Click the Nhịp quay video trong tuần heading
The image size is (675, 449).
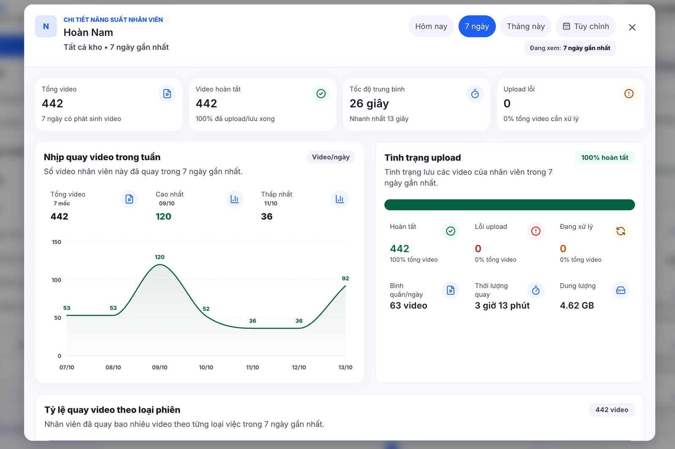pyautogui.click(x=102, y=157)
